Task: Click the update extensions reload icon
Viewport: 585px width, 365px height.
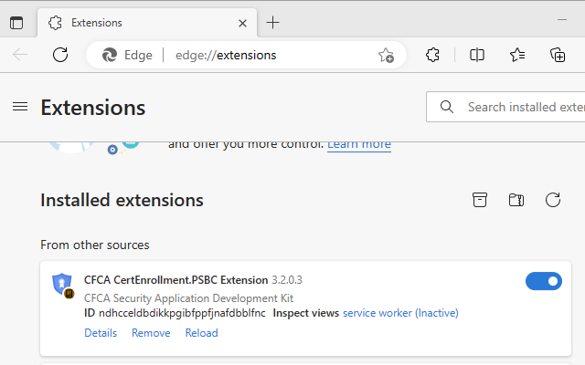Action: point(552,200)
